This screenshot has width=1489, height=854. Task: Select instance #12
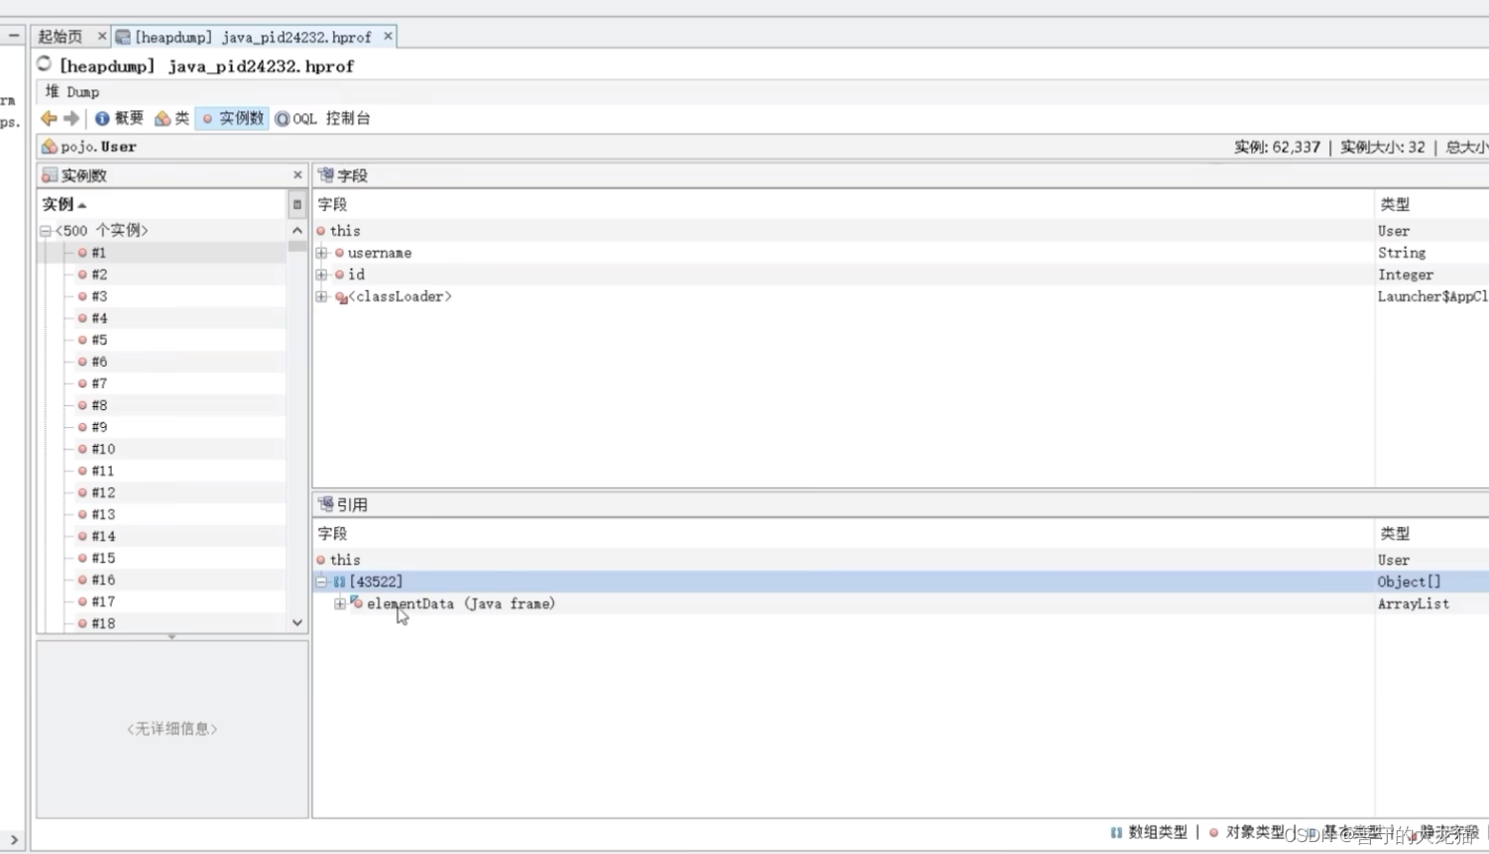pos(162,492)
